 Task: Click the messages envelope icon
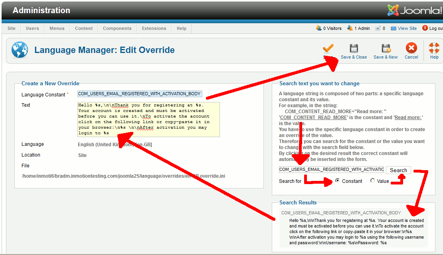[378, 28]
